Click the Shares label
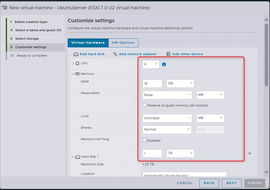 click(86, 128)
